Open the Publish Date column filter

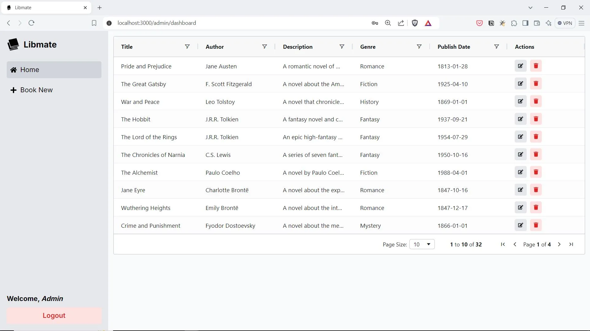[497, 47]
